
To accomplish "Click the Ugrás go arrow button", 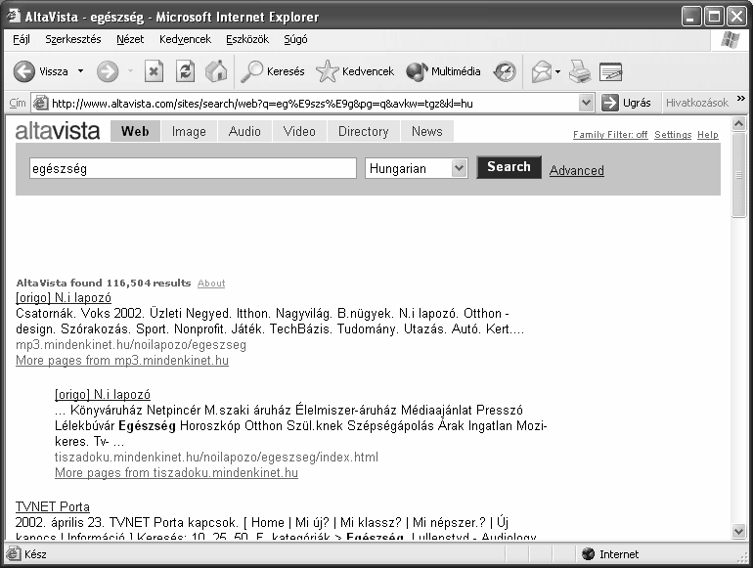I will 626,103.
